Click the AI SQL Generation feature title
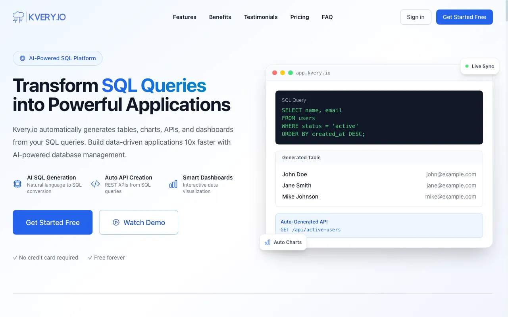This screenshot has height=317, width=508. tap(51, 178)
